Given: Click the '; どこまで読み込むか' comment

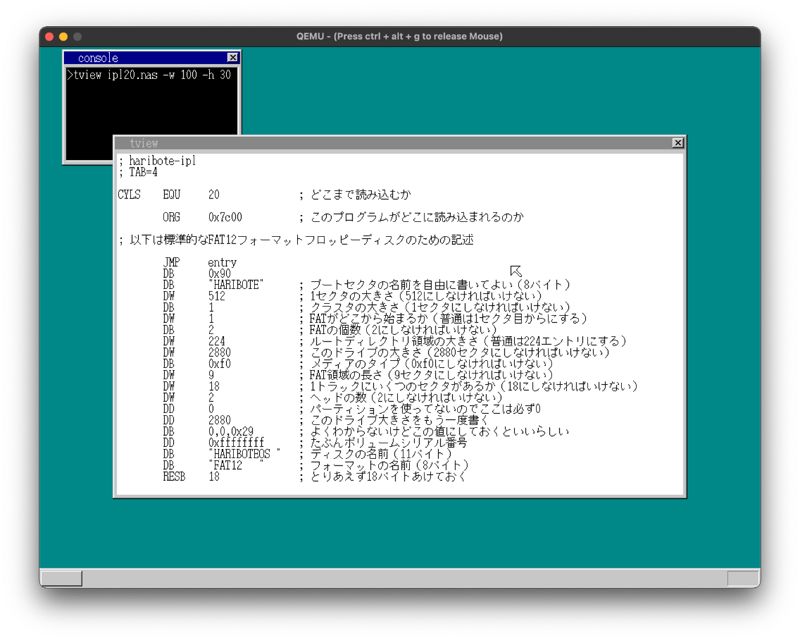Looking at the screenshot, I should point(355,194).
